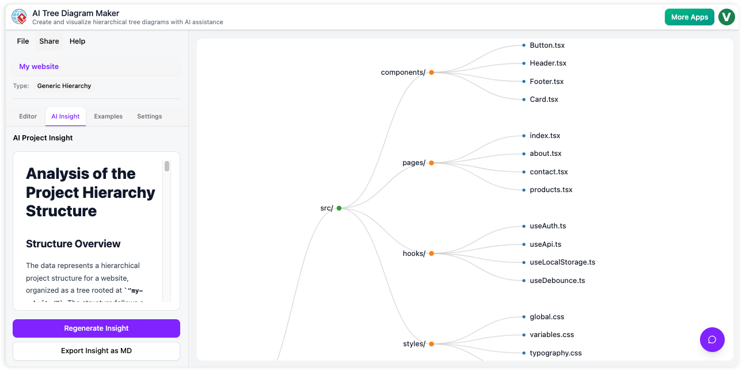Click the V profile avatar
Viewport: 742px width, 371px height.
pos(726,17)
